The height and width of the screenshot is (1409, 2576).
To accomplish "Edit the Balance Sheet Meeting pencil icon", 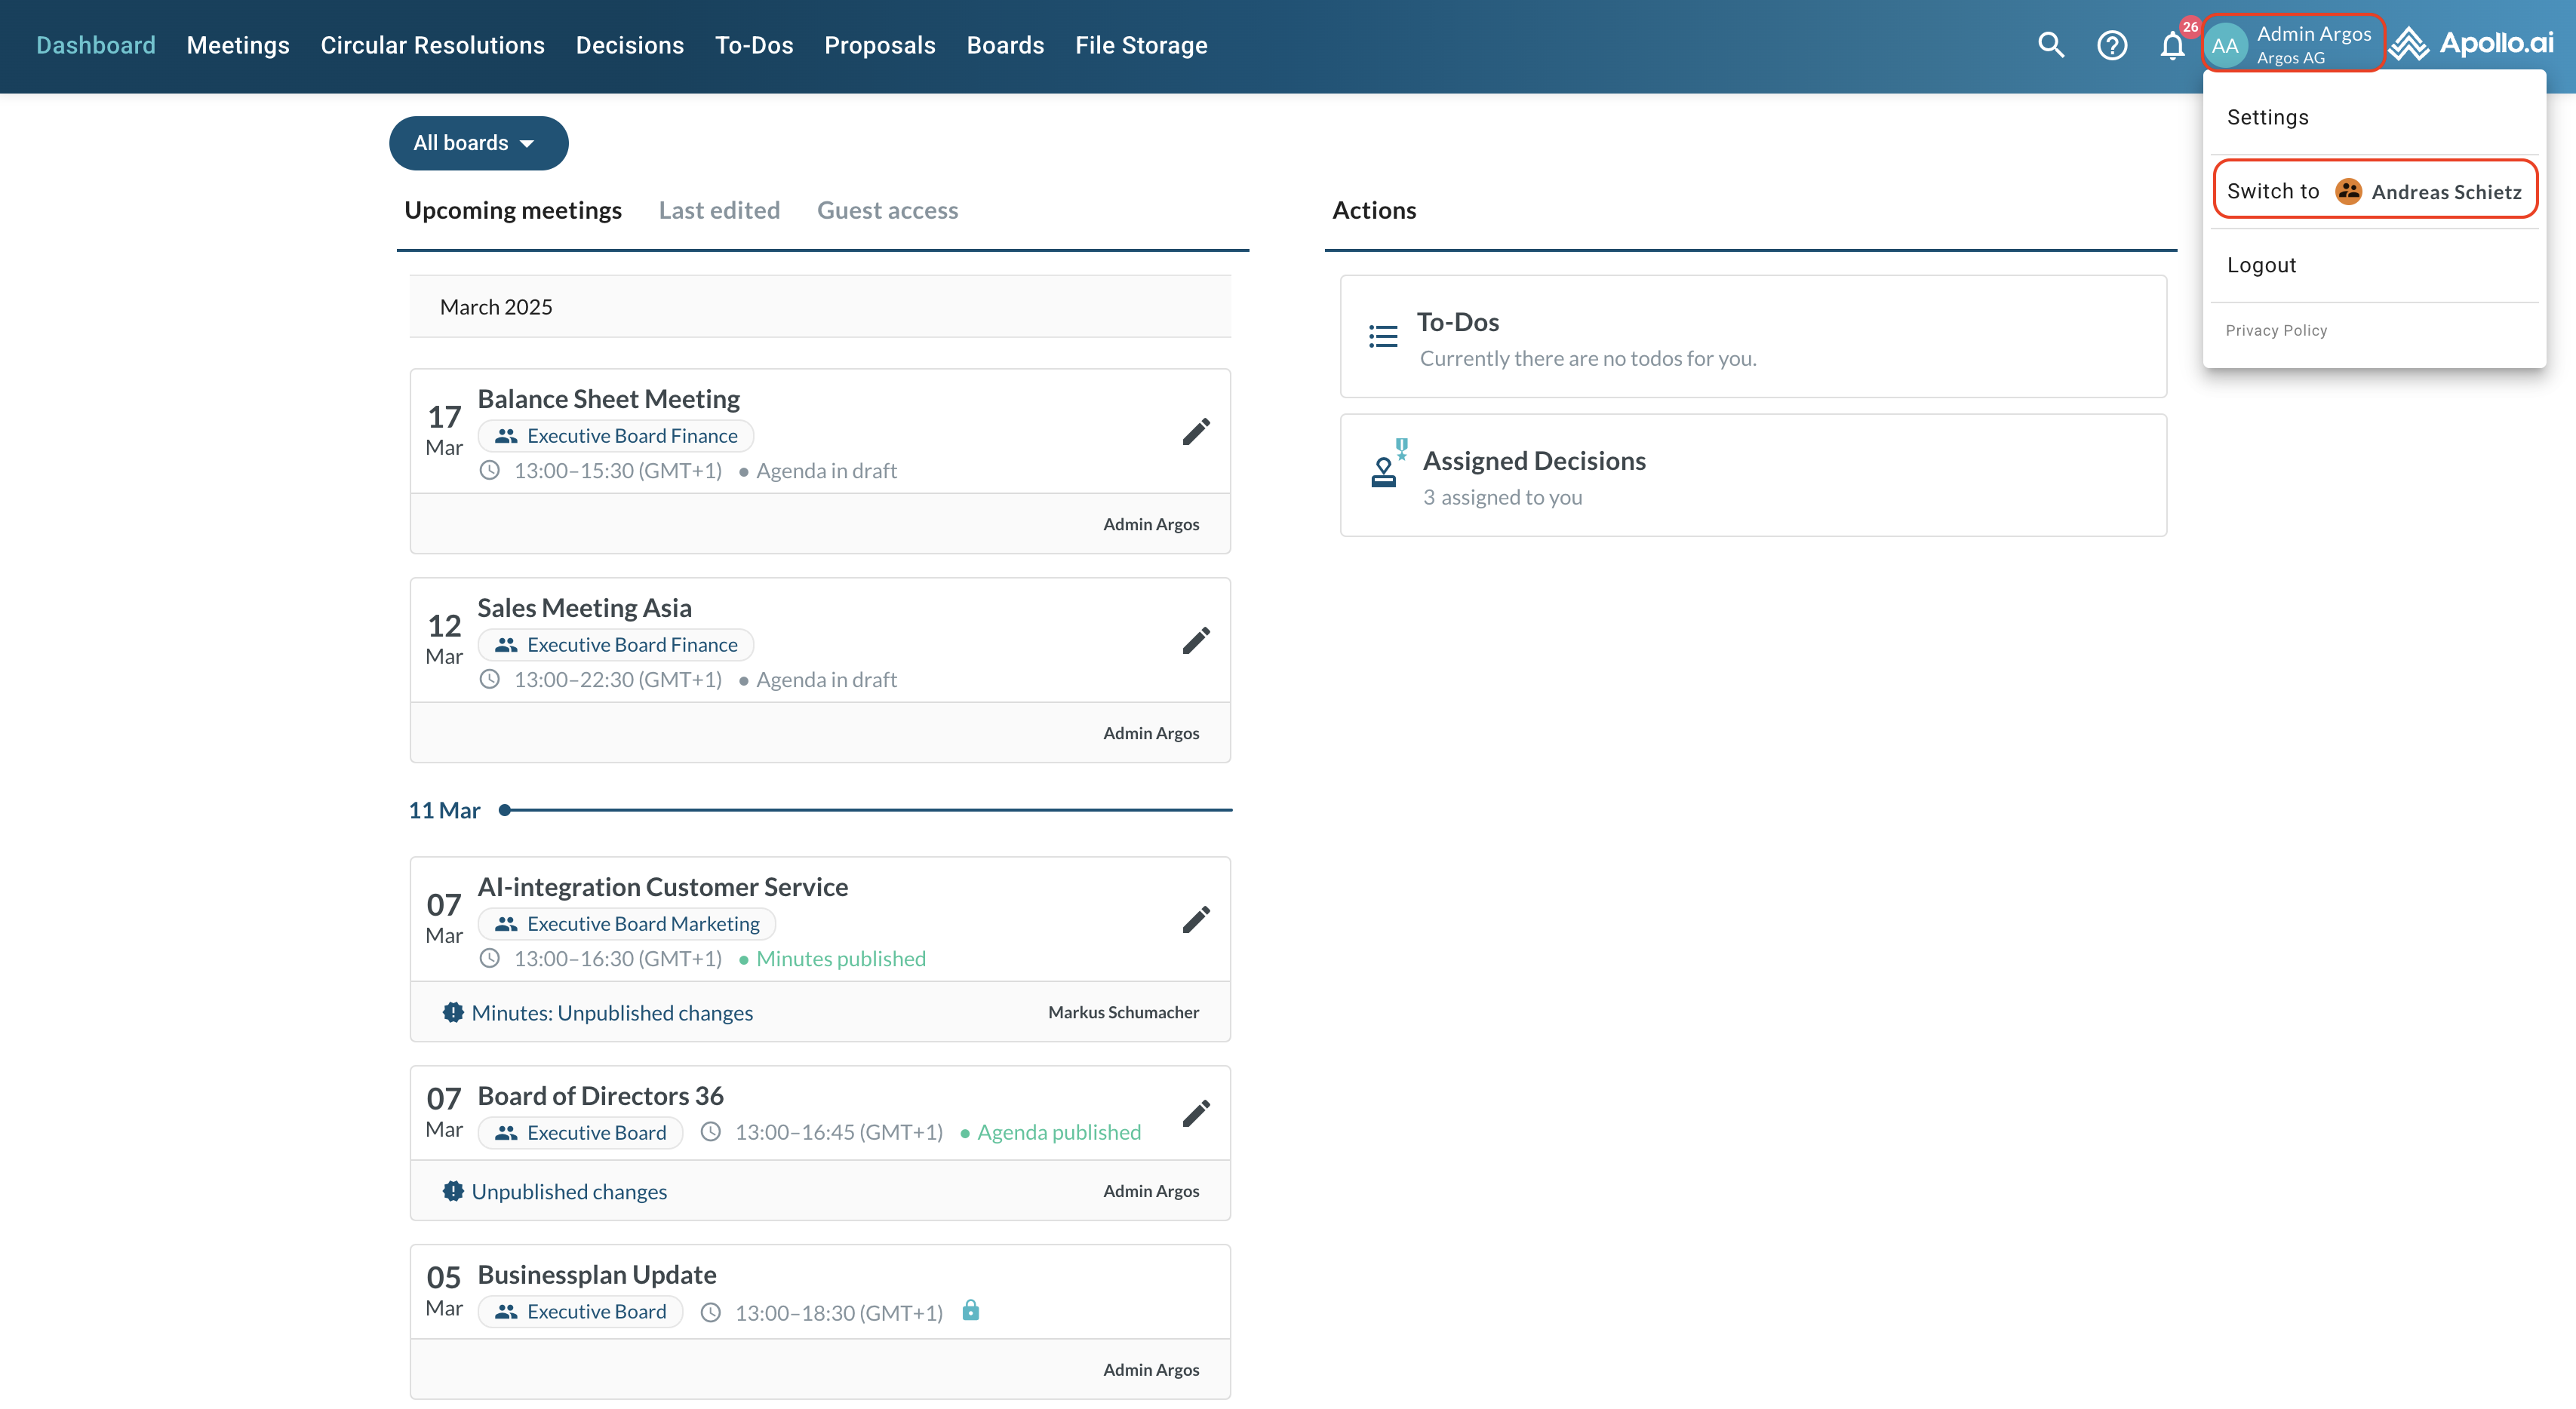I will tap(1196, 432).
